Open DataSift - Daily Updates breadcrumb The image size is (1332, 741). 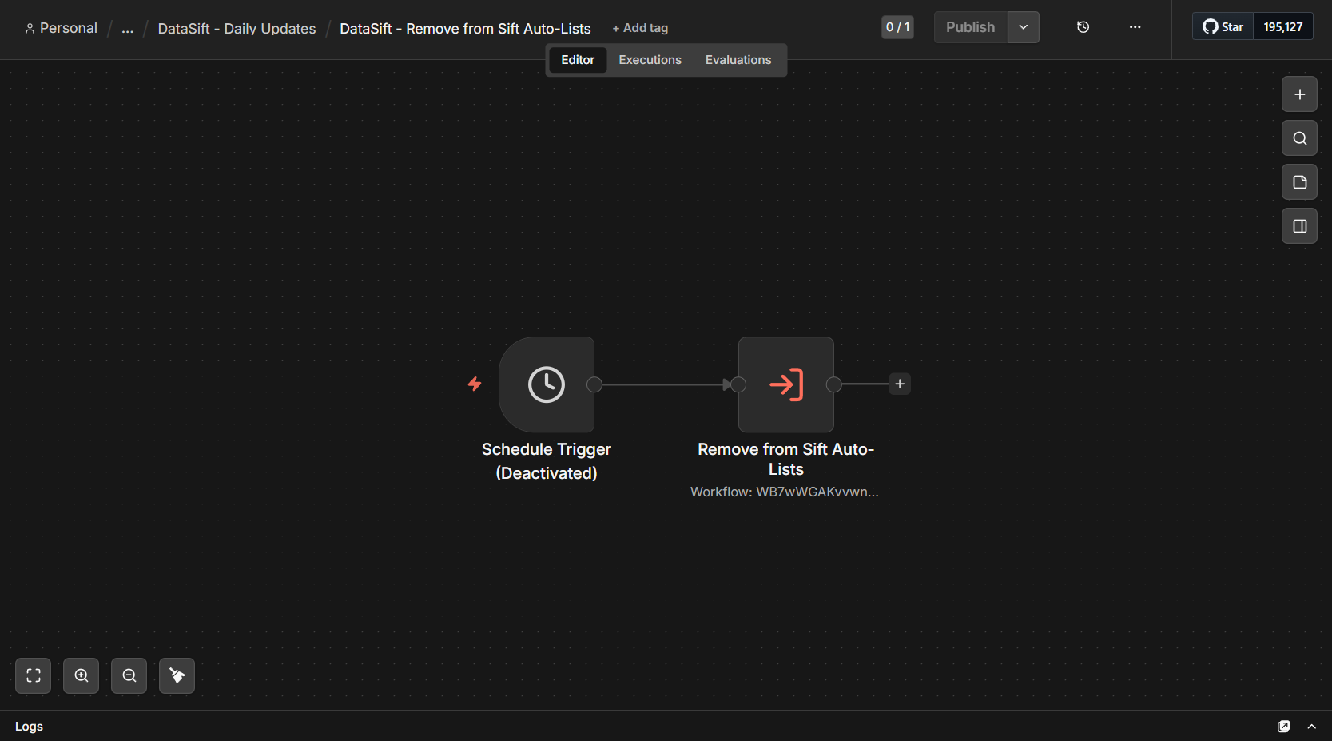pyautogui.click(x=237, y=29)
